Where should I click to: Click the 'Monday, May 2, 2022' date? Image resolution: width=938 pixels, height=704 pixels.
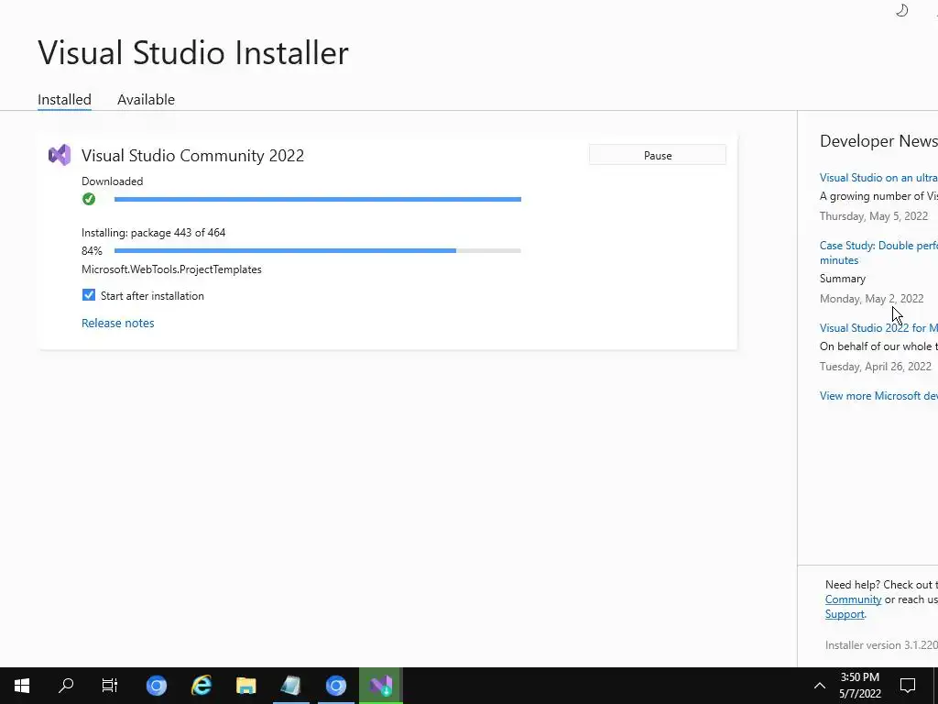[872, 299]
